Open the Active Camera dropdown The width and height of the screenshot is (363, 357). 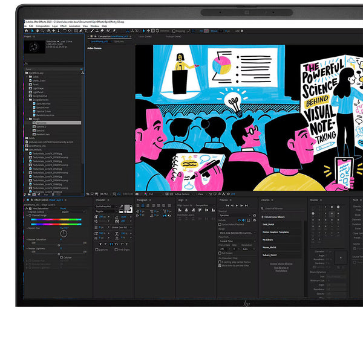pyautogui.click(x=184, y=194)
